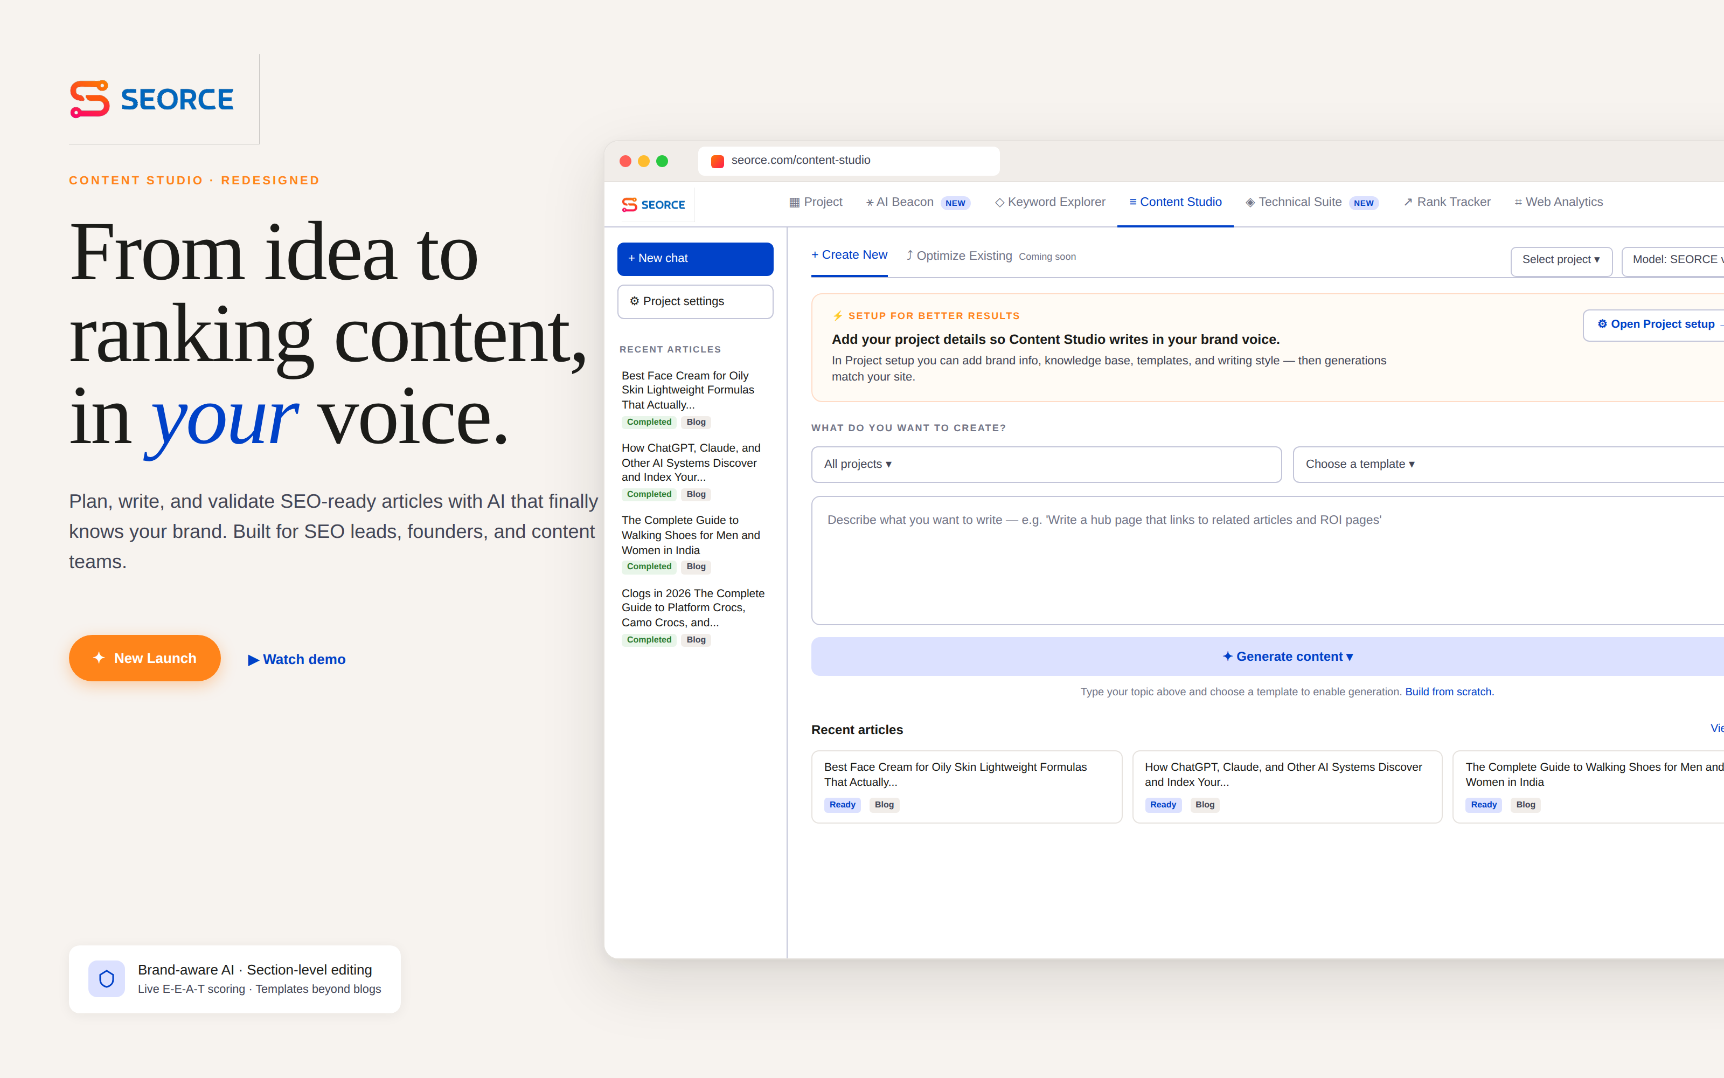Open the Project tab

pyautogui.click(x=816, y=203)
